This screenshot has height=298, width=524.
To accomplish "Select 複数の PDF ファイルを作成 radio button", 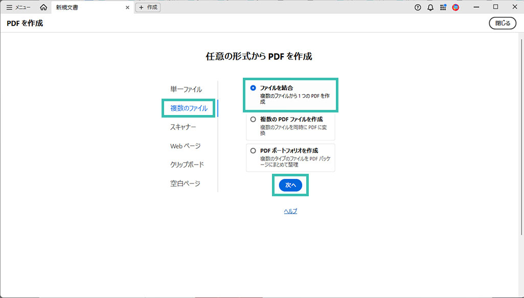I will (x=253, y=120).
